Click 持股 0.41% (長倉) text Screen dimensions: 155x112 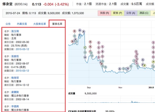point(15,67)
